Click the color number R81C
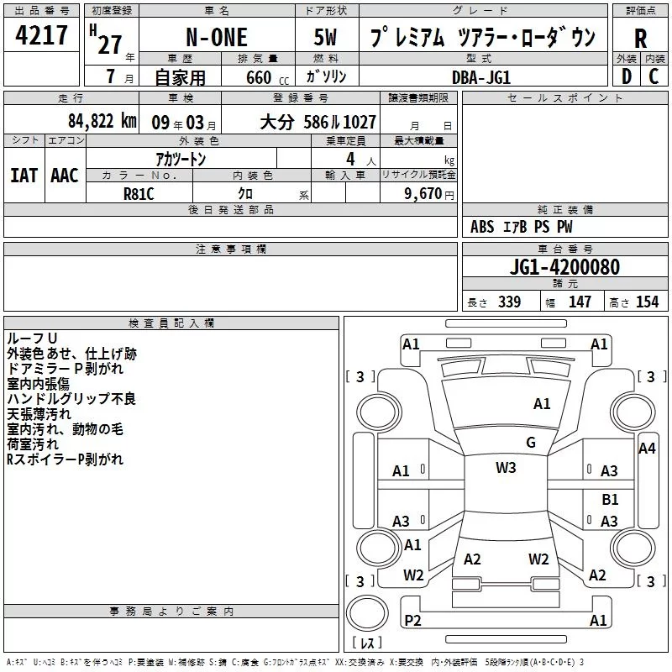Screen dimensions: 672x672 pos(139,194)
